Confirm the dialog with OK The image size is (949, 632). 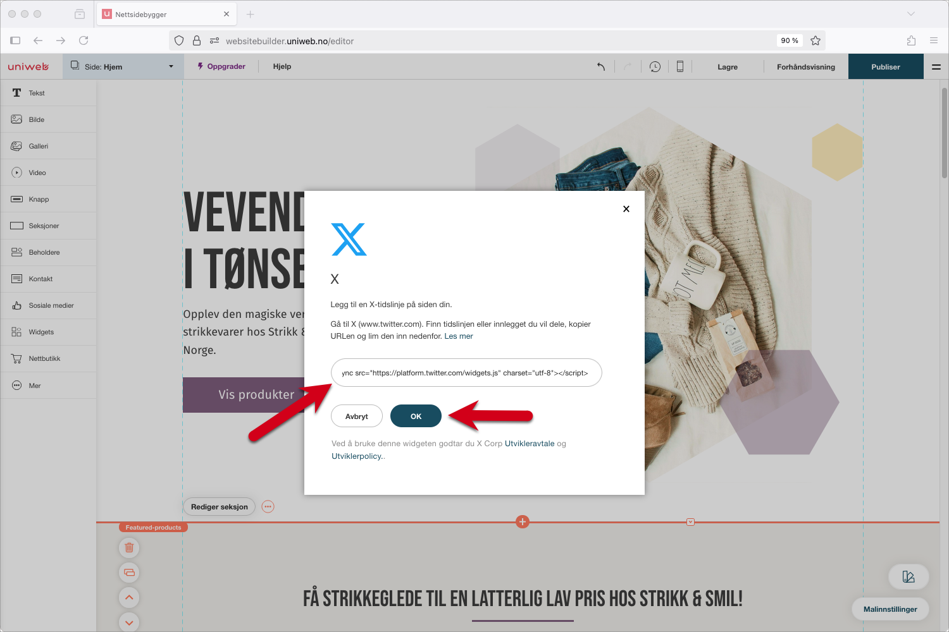(x=416, y=416)
